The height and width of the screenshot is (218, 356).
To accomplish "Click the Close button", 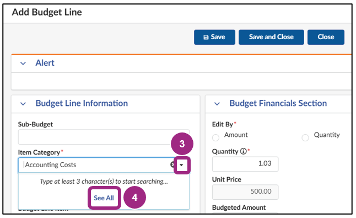I will coord(326,37).
